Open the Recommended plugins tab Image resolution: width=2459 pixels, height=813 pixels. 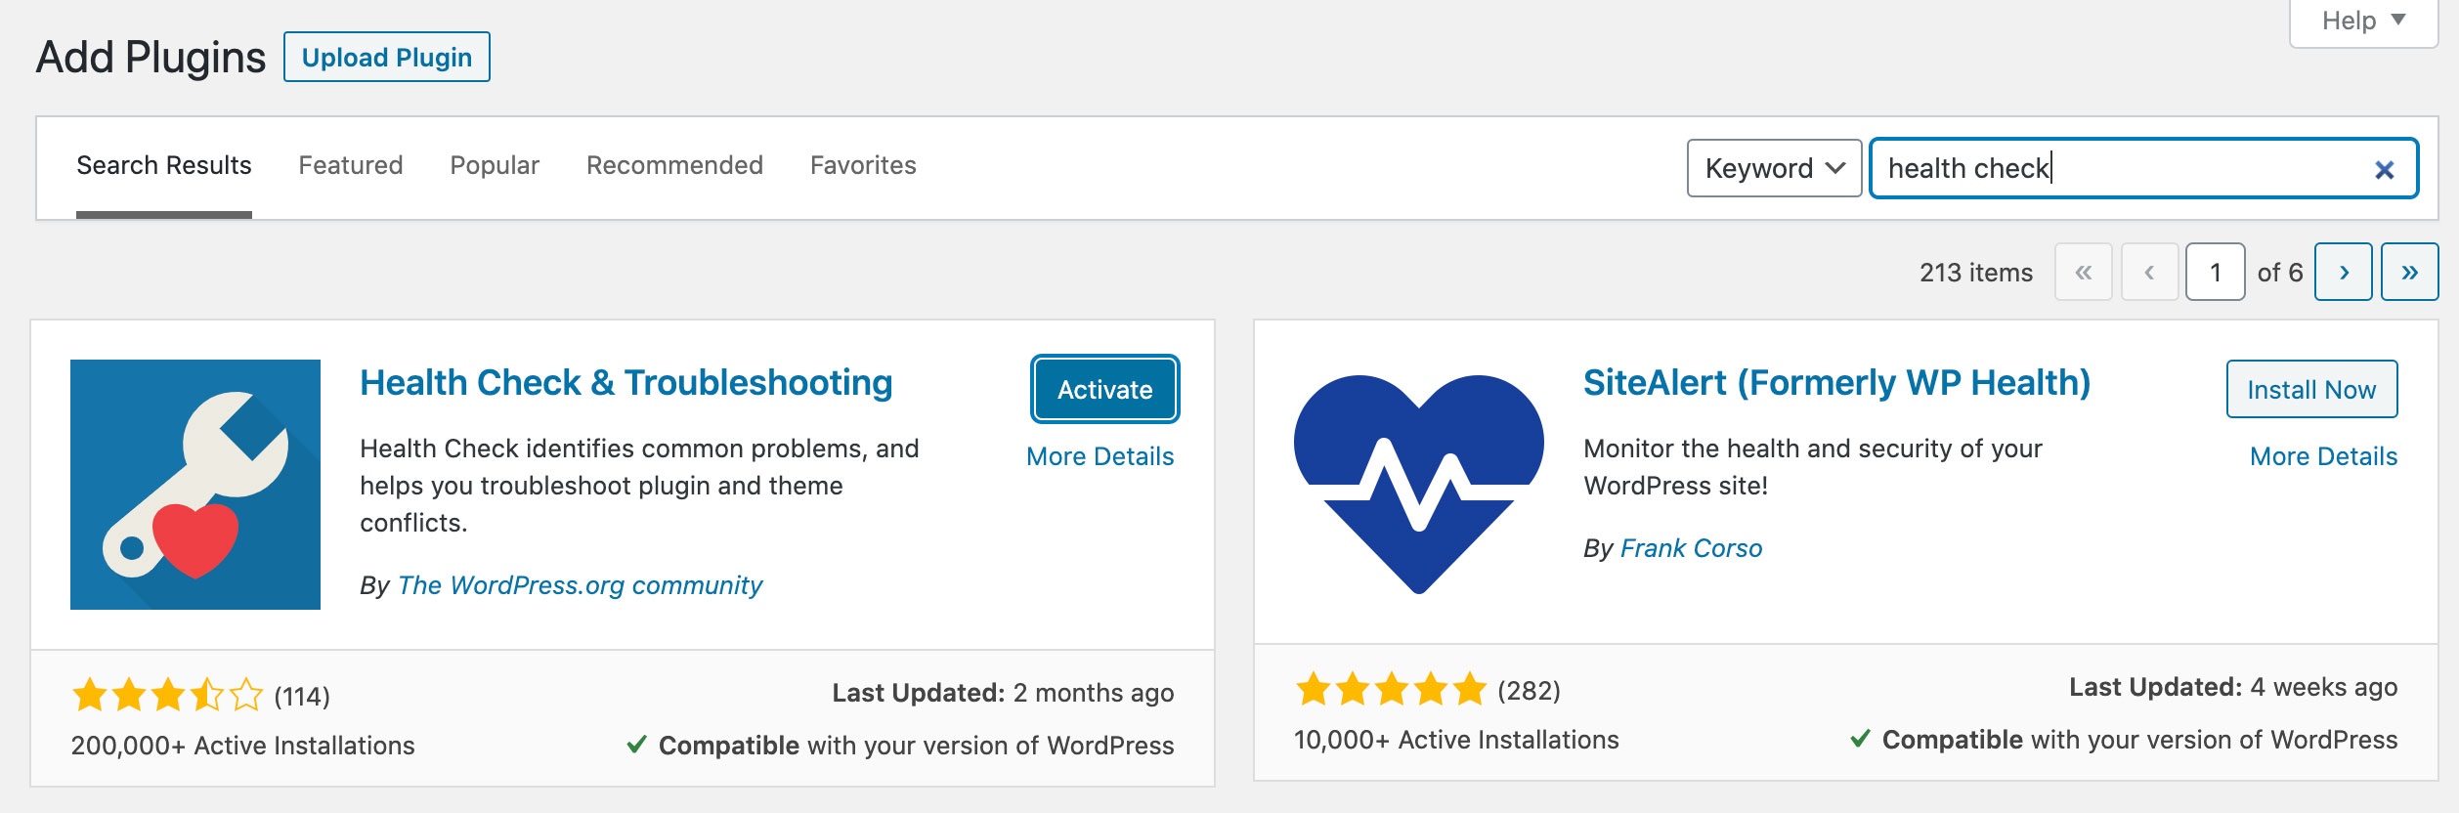[674, 165]
